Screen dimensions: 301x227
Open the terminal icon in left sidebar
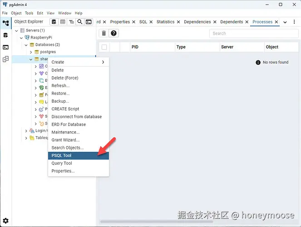[x=5, y=47]
